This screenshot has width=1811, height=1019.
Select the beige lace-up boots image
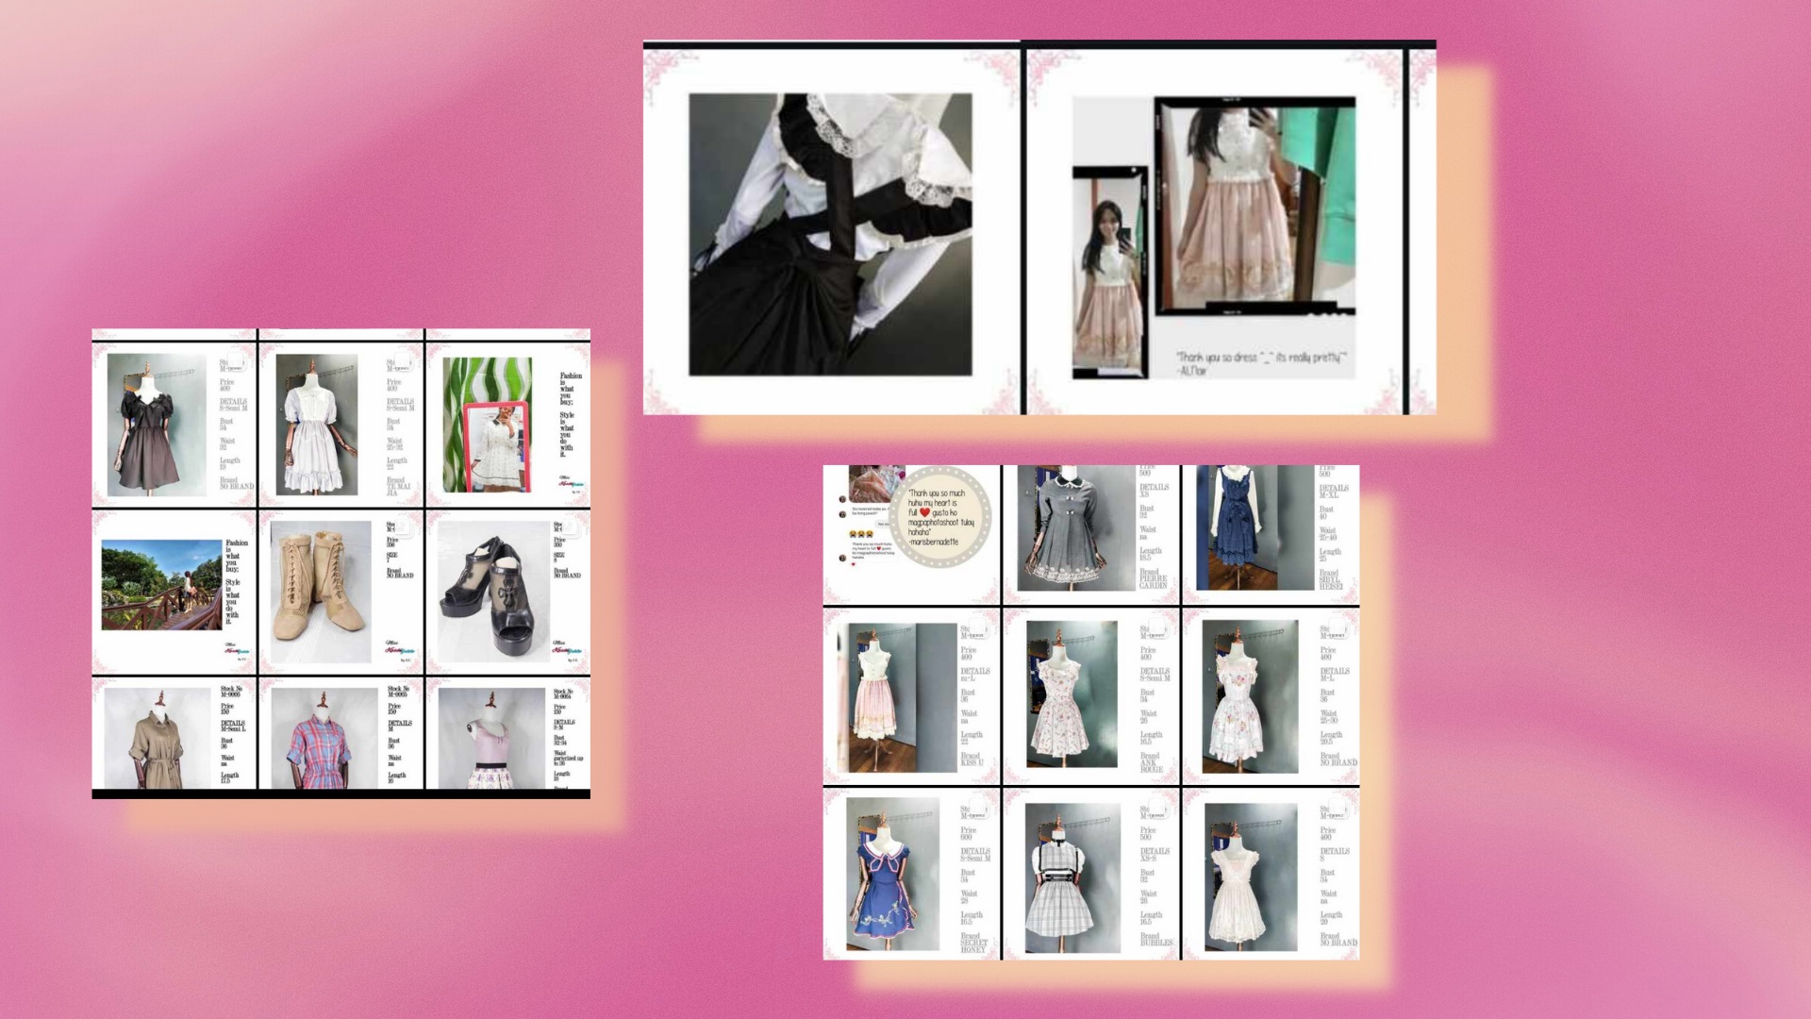321,592
